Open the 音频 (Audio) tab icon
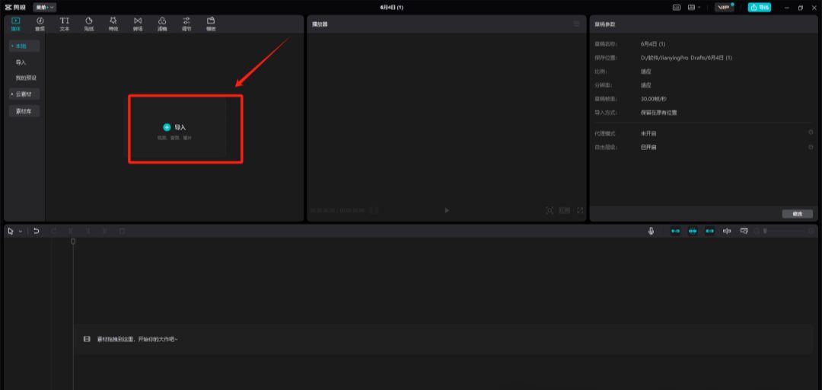The image size is (822, 390). [40, 24]
